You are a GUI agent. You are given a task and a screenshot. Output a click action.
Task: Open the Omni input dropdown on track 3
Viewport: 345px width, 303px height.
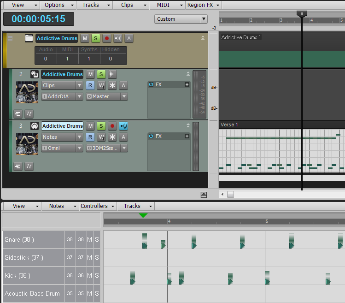click(62, 148)
